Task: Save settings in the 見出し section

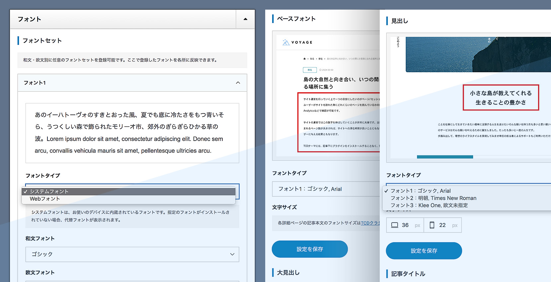Action: pyautogui.click(x=424, y=251)
